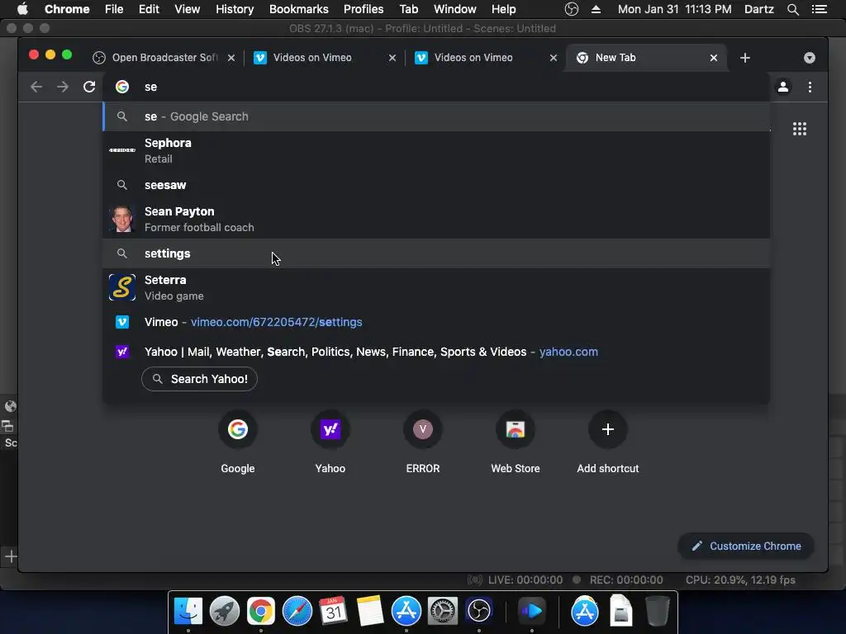
Task: Open the Bookmarks menu
Action: tap(299, 9)
